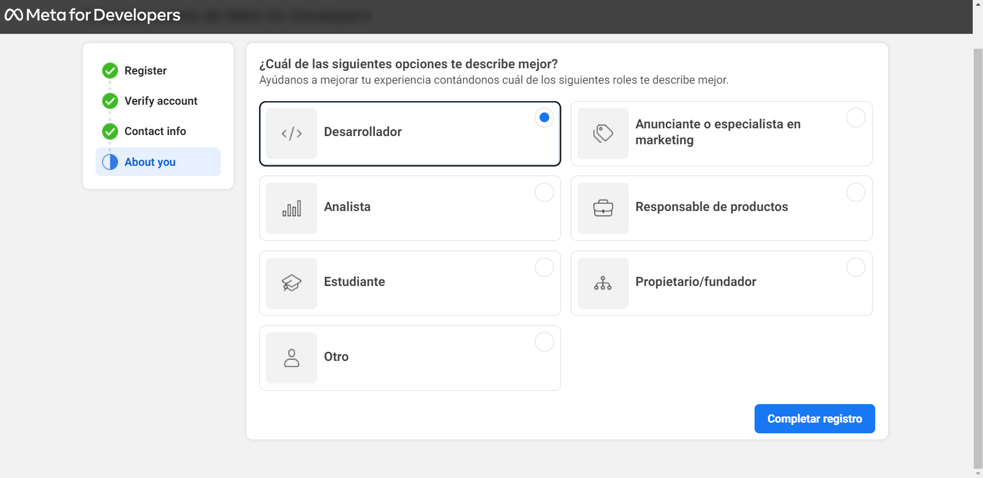Select the Propietario/fundador radio button
The image size is (983, 478).
coord(856,267)
